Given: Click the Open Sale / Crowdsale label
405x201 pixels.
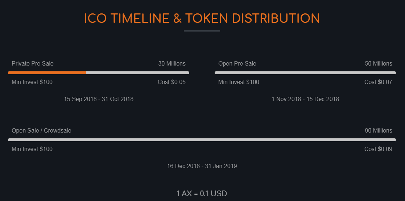Looking at the screenshot, I should click(41, 131).
